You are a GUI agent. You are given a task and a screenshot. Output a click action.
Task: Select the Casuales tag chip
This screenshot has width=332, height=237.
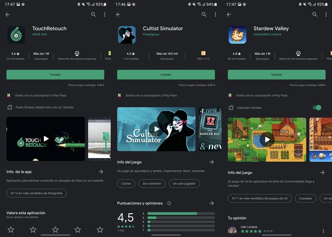[305, 198]
